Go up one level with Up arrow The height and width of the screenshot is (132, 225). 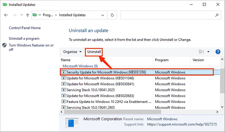coord(28,15)
